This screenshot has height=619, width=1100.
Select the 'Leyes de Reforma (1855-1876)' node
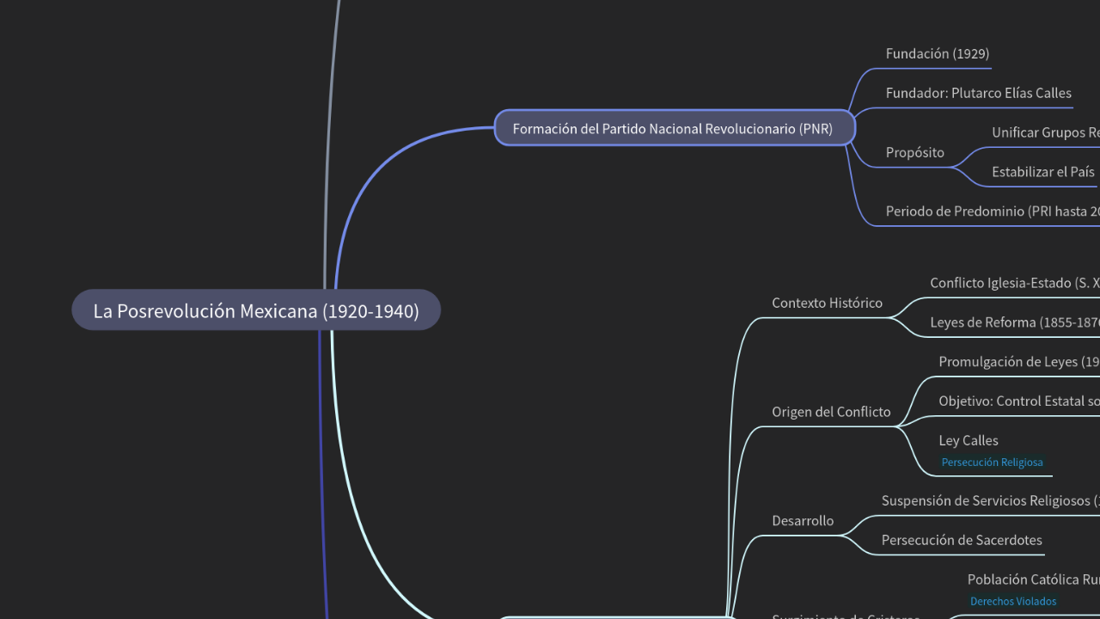(x=1014, y=322)
